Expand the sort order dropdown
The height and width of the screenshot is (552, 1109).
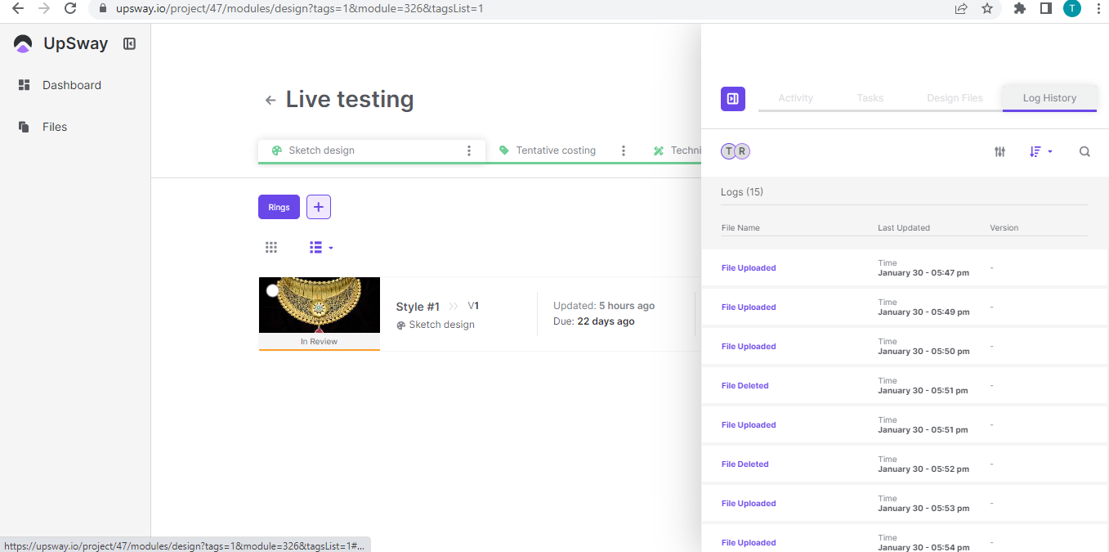pos(1040,151)
